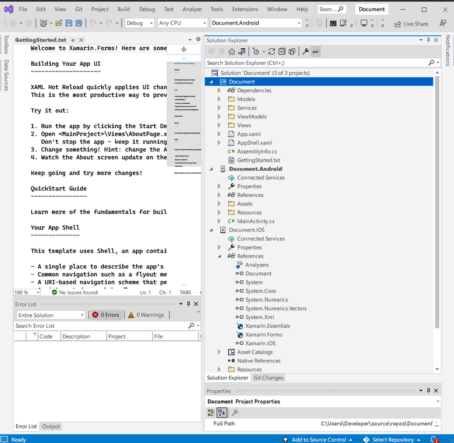Collapse the Document.Android project node
This screenshot has height=443, width=454.
point(211,169)
